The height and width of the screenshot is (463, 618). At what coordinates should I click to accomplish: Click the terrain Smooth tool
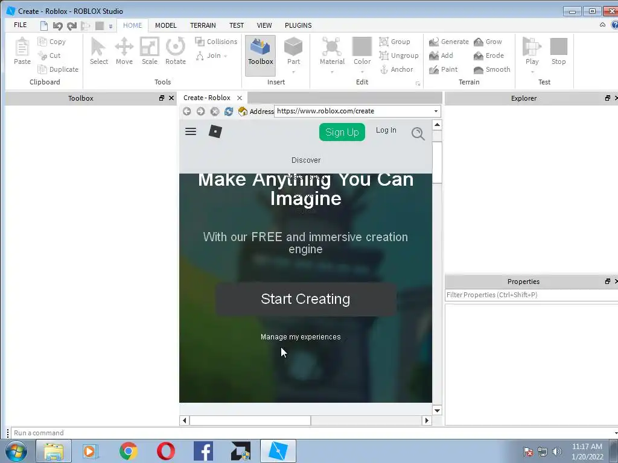[x=492, y=69]
